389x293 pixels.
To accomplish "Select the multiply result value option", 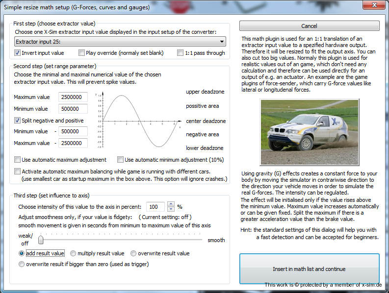I will [73, 253].
